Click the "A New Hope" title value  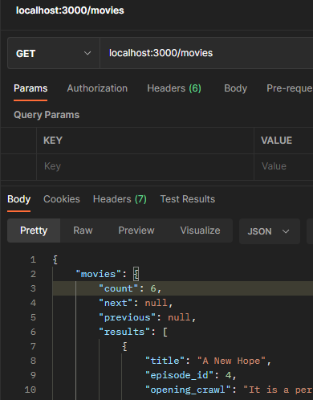[231, 361]
